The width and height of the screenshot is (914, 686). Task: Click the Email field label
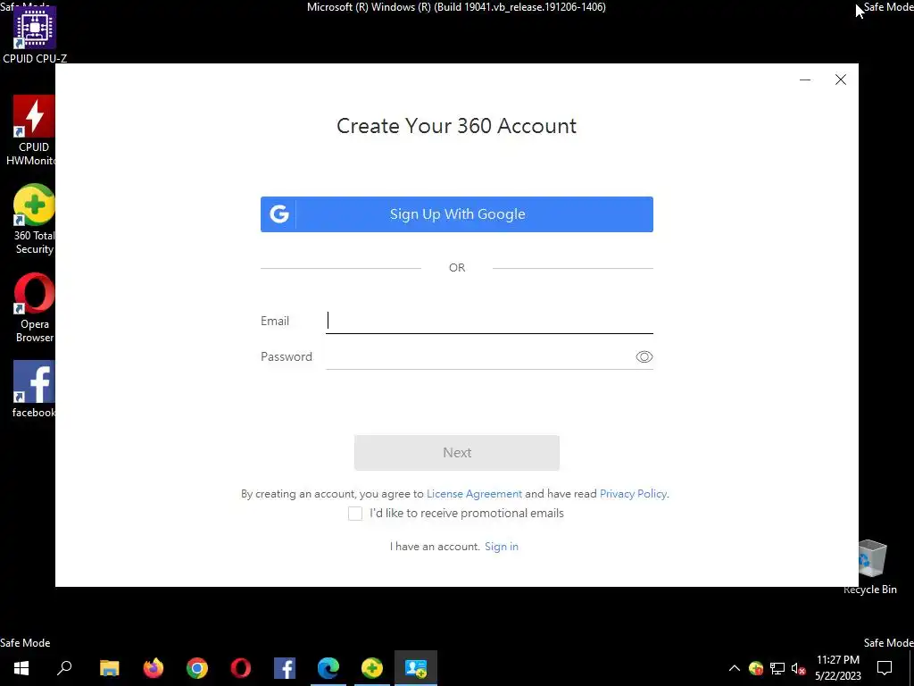(x=275, y=321)
